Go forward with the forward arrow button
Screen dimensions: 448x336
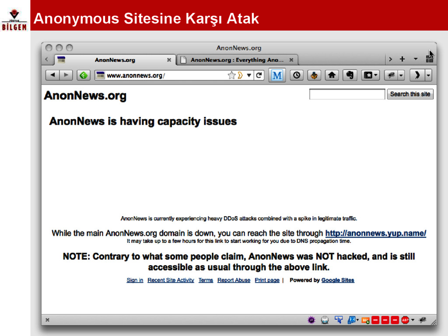pos(66,75)
